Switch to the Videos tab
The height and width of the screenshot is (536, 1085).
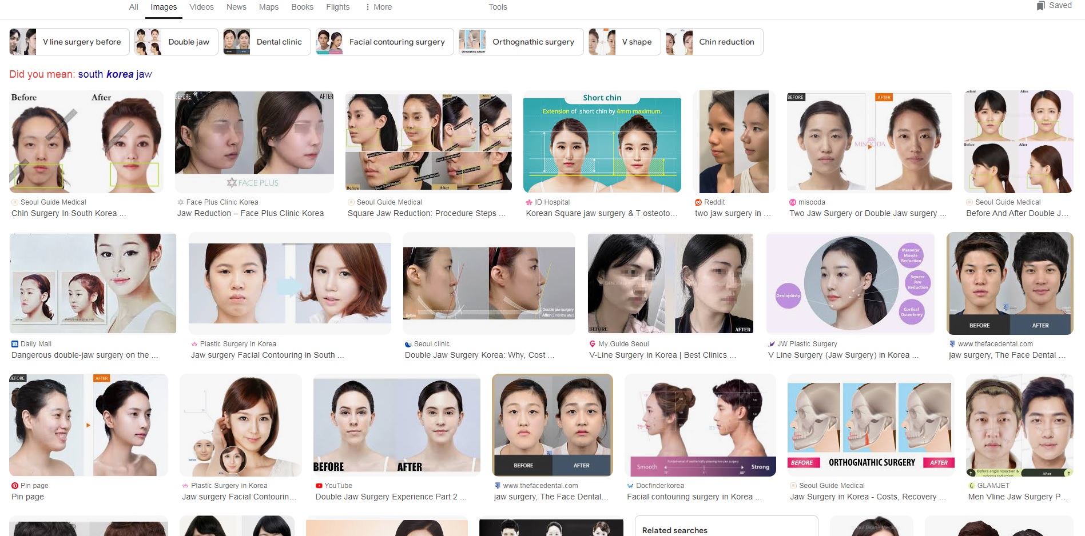[201, 7]
